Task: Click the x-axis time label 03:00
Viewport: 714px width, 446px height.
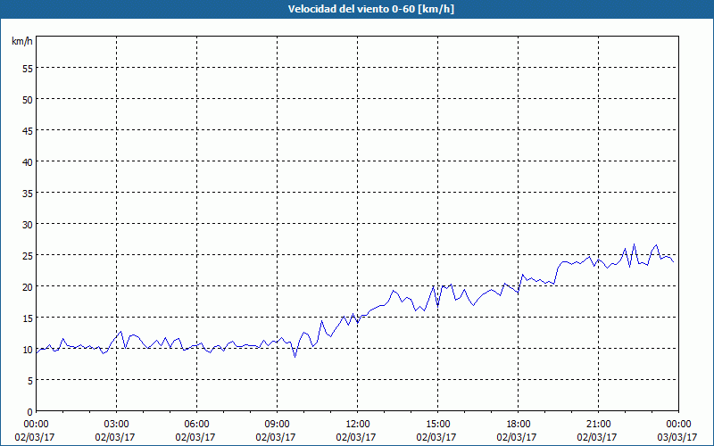Action: 117,425
